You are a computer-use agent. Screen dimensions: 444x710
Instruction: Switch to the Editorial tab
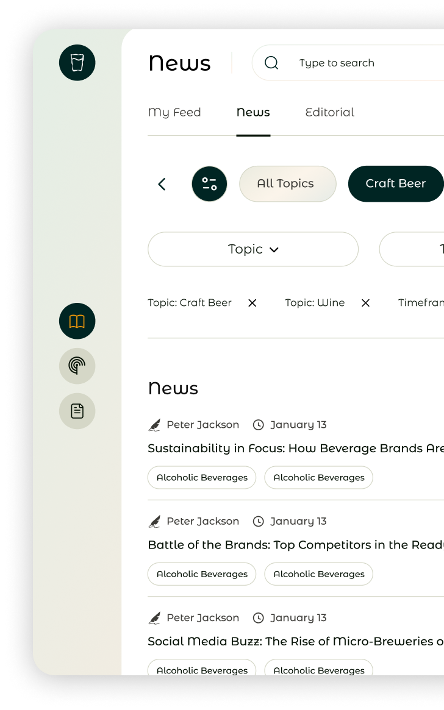(329, 112)
